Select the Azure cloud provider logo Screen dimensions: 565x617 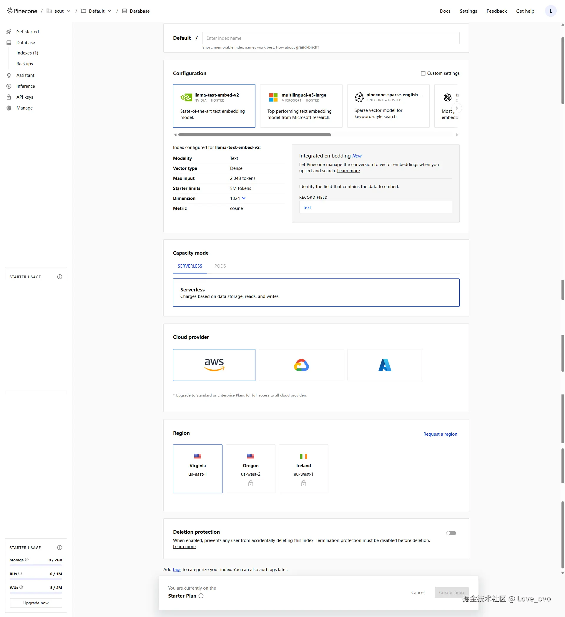click(385, 365)
